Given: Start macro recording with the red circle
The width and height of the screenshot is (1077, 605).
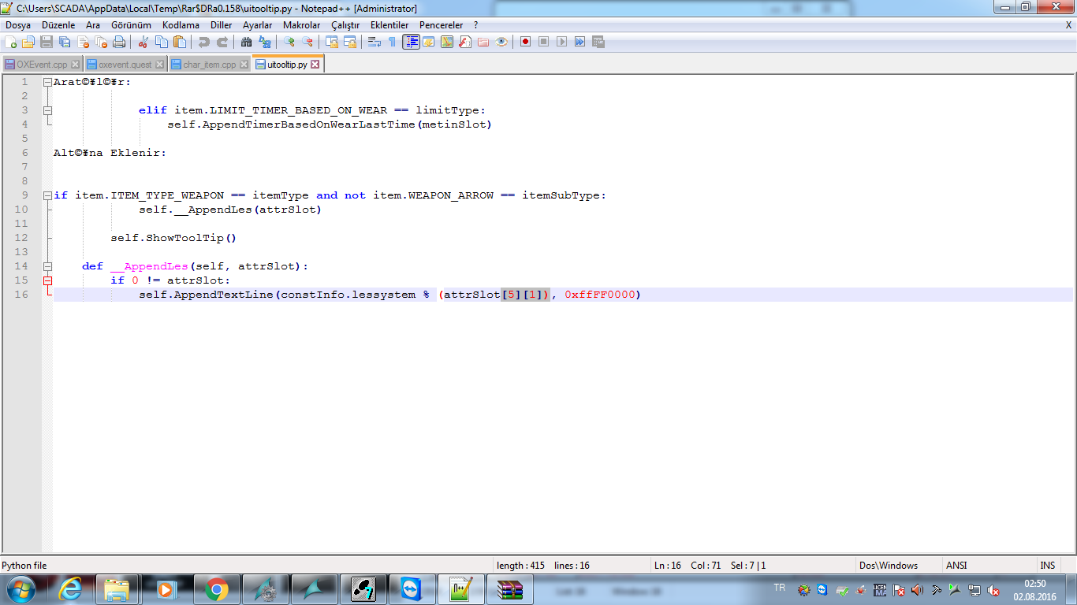Looking at the screenshot, I should (525, 42).
